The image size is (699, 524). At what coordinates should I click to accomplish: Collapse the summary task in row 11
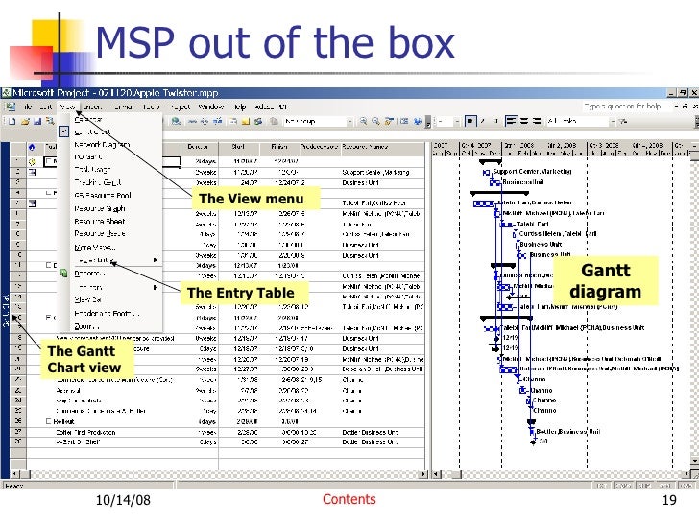[x=49, y=265]
